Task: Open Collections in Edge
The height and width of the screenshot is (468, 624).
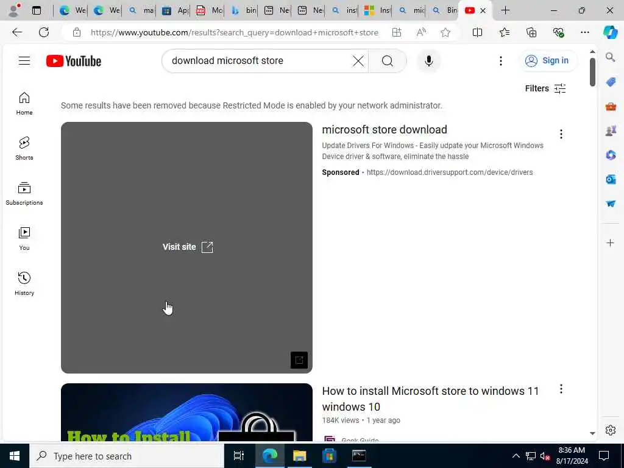Action: coord(531,33)
